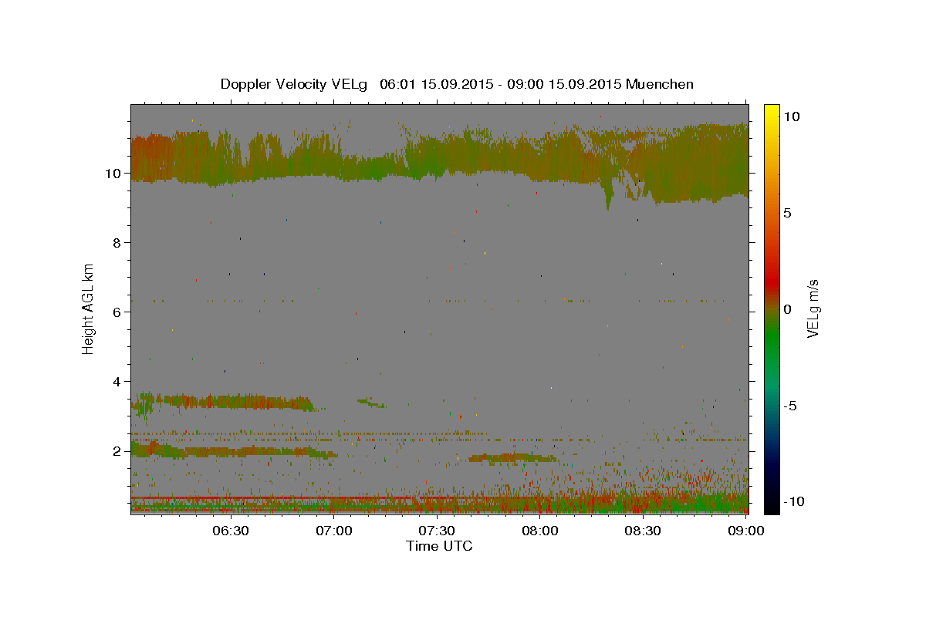This screenshot has width=926, height=617.
Task: Click the start time '06:01 15.09.2015' in title
Action: pos(438,84)
